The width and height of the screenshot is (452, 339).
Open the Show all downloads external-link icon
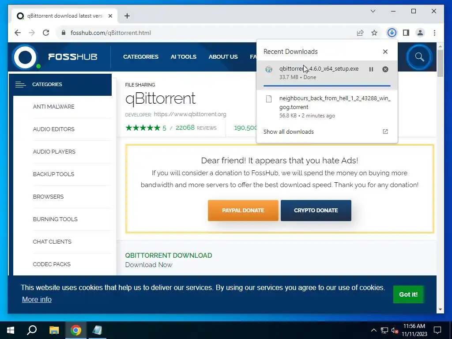click(385, 132)
